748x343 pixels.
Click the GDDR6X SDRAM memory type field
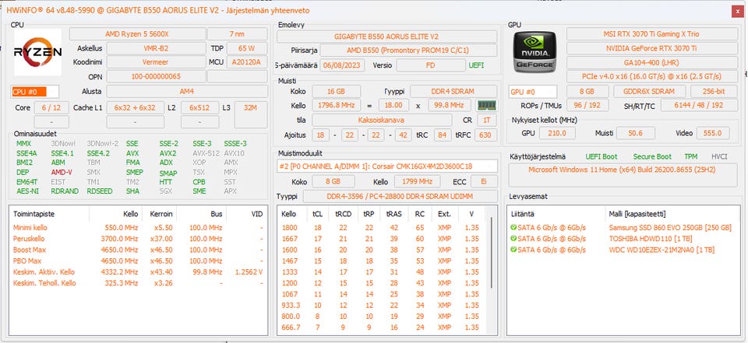pos(650,92)
